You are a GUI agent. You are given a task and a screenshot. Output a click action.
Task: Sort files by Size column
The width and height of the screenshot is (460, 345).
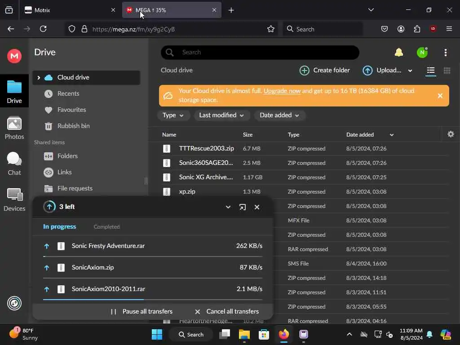248,135
